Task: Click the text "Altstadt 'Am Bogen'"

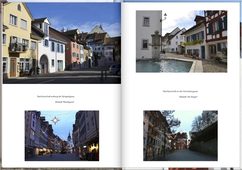Action: click(188, 97)
